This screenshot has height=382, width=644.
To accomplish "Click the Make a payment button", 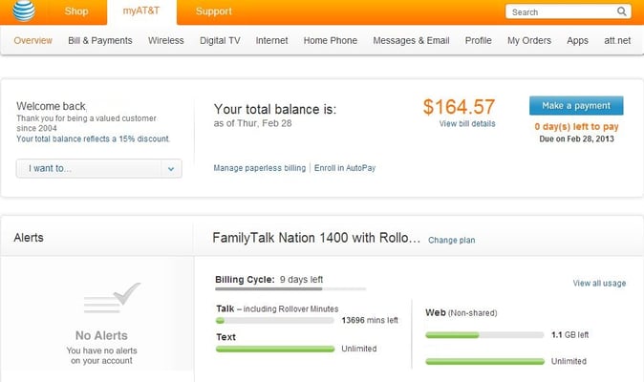I will tap(576, 106).
